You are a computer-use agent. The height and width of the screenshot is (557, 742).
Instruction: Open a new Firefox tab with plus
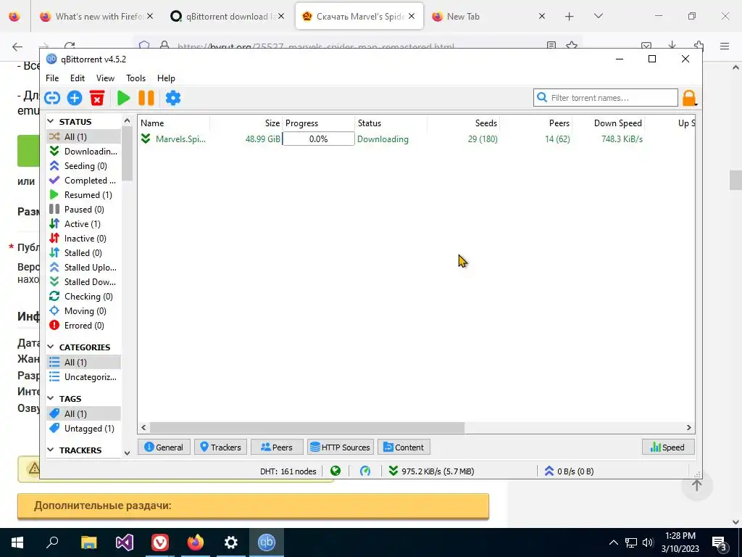[569, 16]
